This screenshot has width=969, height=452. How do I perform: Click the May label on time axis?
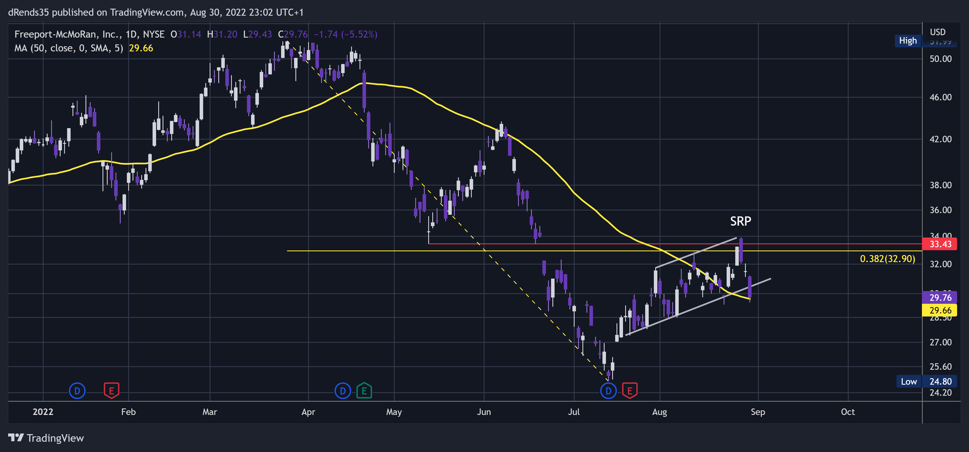coord(394,412)
